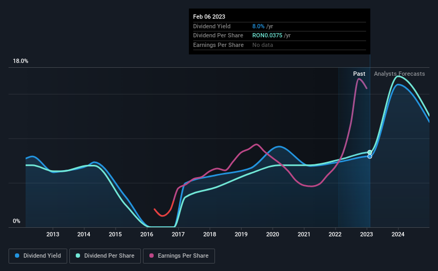
Task: Click the blue Dividend Yield marker at Feb 2023
Action: point(370,156)
